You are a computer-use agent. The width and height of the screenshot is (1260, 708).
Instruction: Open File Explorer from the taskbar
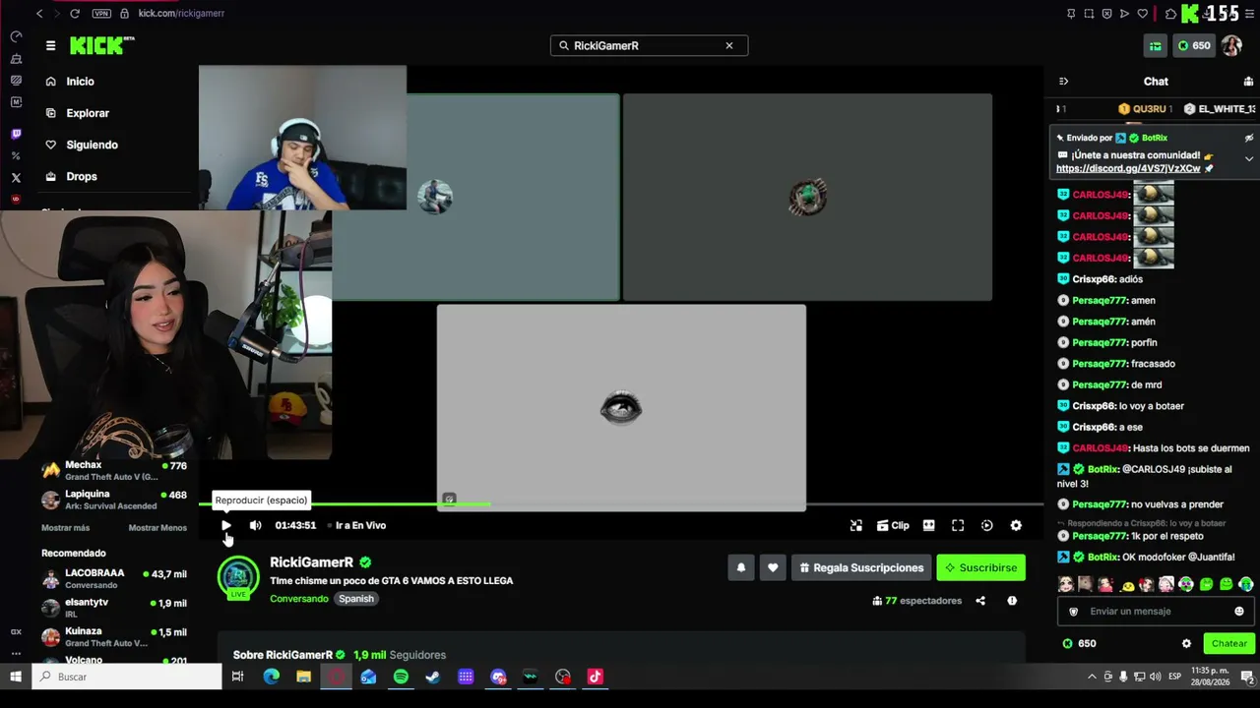tap(303, 677)
